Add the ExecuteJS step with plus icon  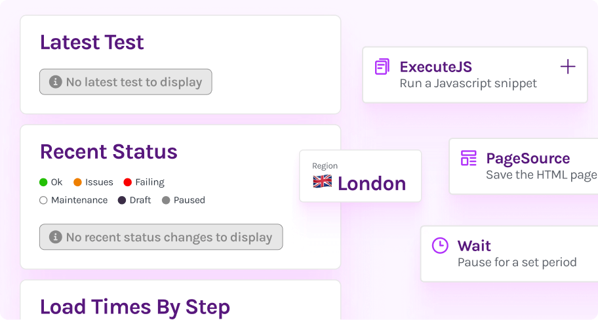point(568,66)
